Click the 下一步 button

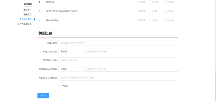point(43,95)
